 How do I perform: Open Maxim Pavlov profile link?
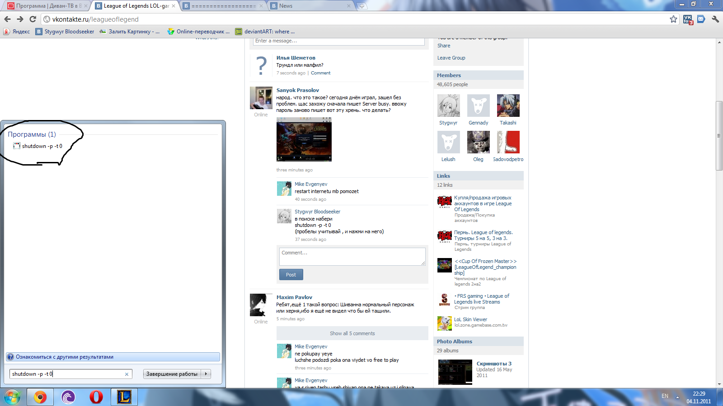(294, 297)
